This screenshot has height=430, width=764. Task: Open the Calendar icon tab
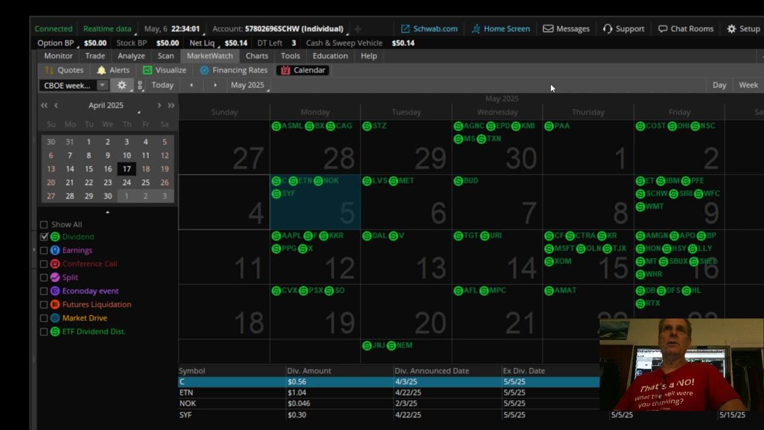[x=303, y=70]
